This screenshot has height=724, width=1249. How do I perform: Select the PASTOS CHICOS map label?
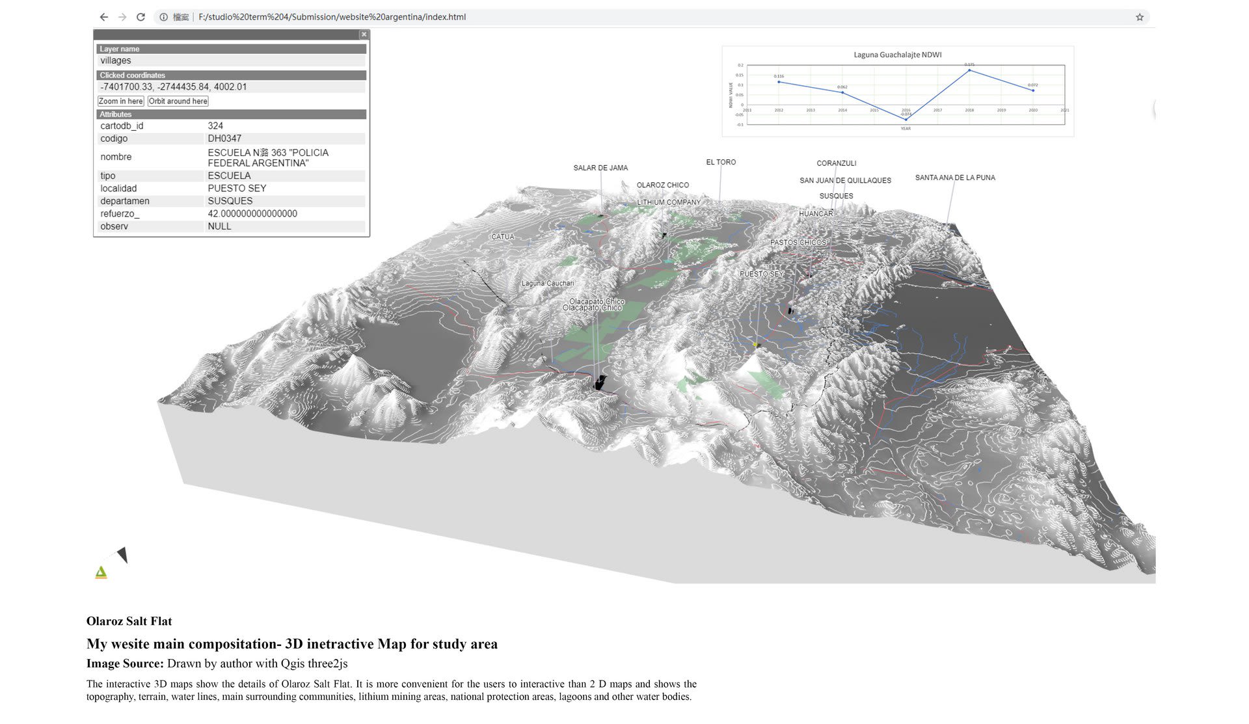798,243
